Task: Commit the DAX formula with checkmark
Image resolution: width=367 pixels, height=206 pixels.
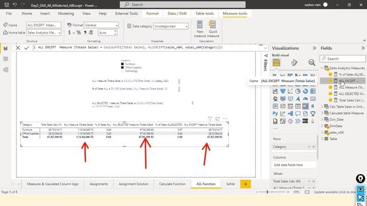Action: (27, 48)
